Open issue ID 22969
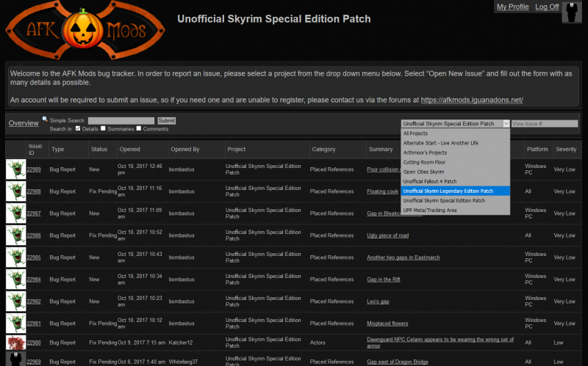The image size is (588, 366). [34, 362]
